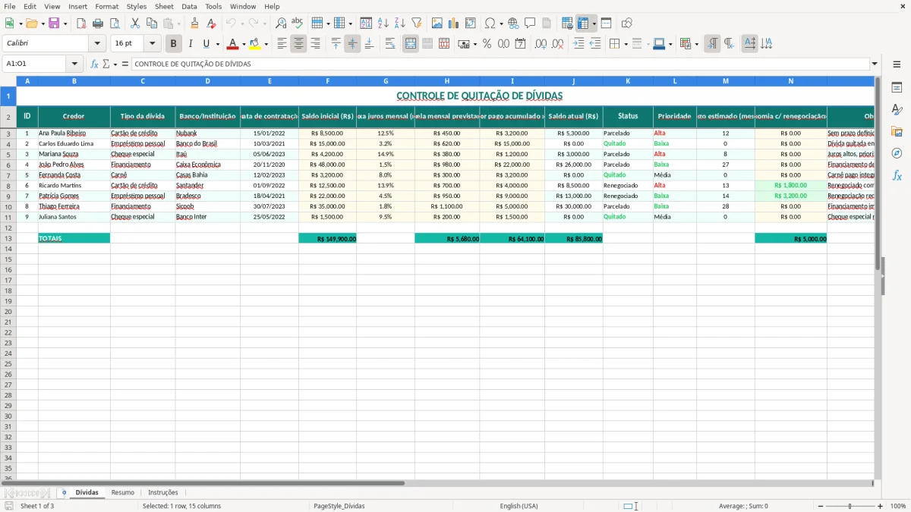The width and height of the screenshot is (911, 512).
Task: Click the Copy icon
Action: coord(152,24)
